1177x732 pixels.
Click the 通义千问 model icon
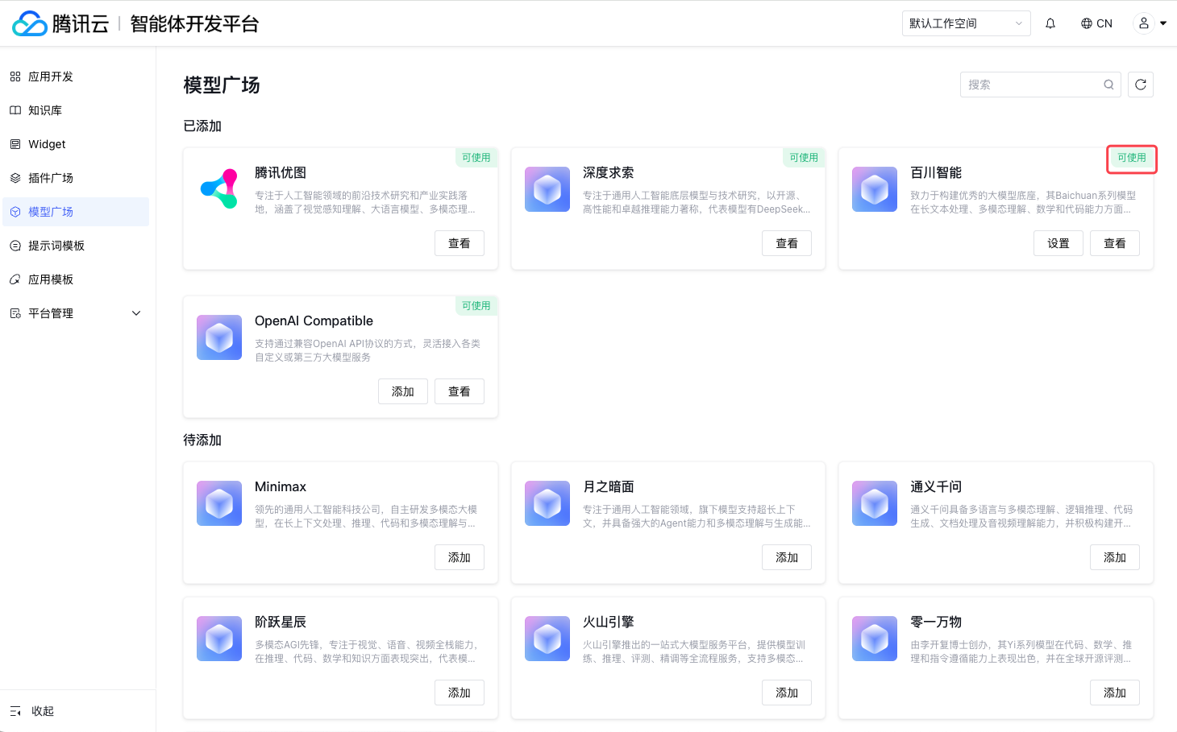(x=875, y=503)
